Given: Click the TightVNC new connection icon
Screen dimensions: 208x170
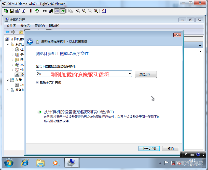Looking at the screenshot, I should coord(6,11).
